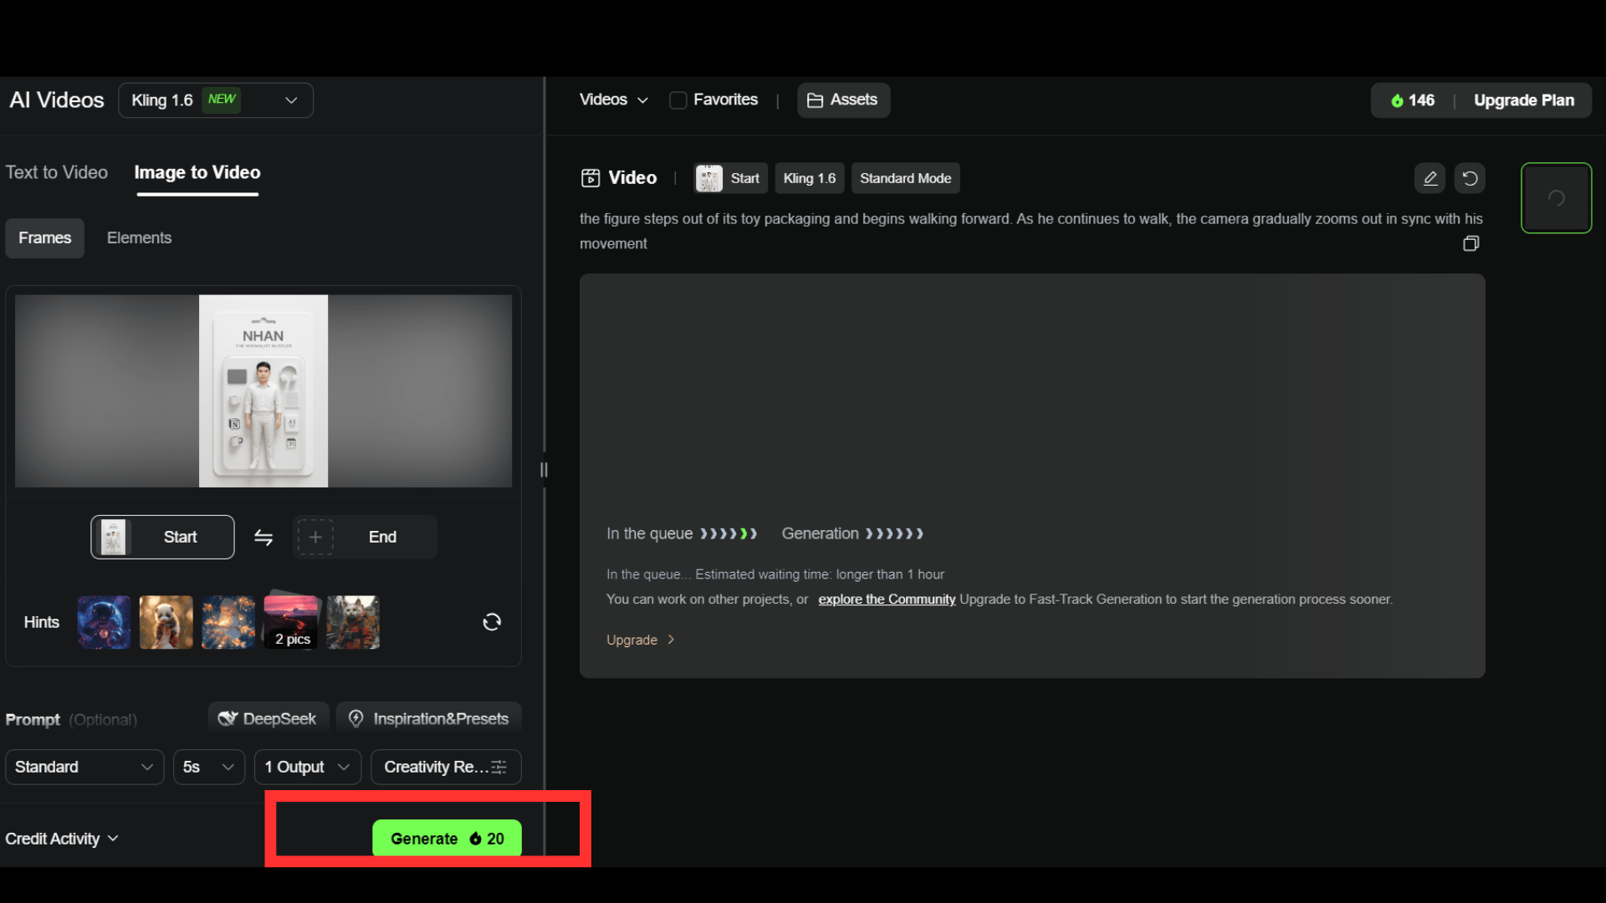Toggle the Favorites checkbox
Screen dimensions: 1606x903
point(678,100)
